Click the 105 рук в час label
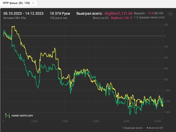Screen dimensions: 176x132 (59, 18)
